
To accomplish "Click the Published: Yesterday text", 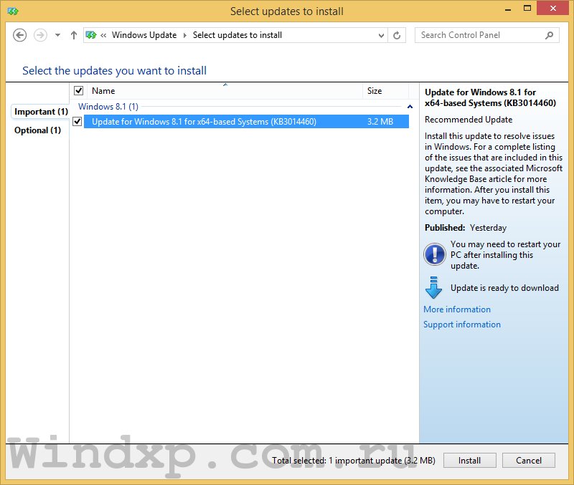I will (x=466, y=228).
